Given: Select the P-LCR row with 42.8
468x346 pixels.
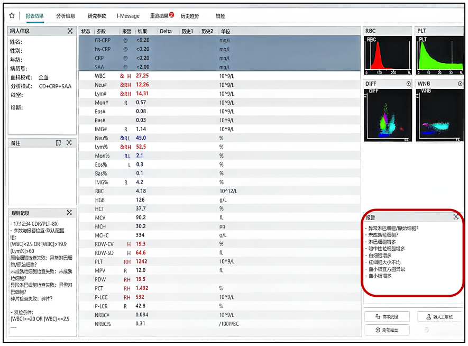Looking at the screenshot, I should 219,306.
